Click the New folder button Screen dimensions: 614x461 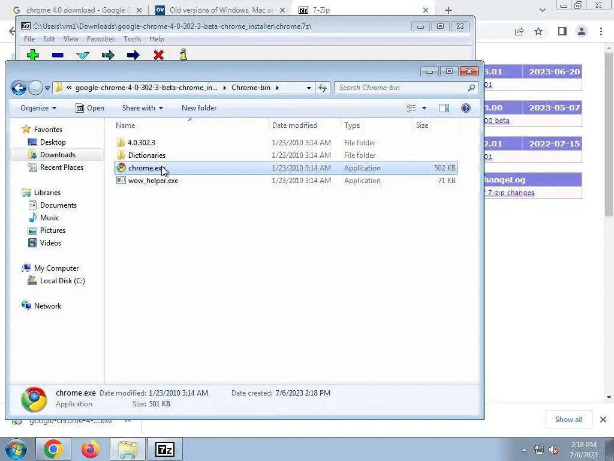pyautogui.click(x=199, y=108)
